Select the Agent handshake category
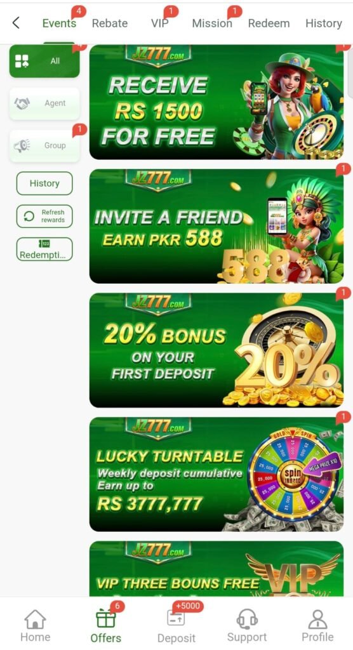353x650 pixels. coord(44,103)
